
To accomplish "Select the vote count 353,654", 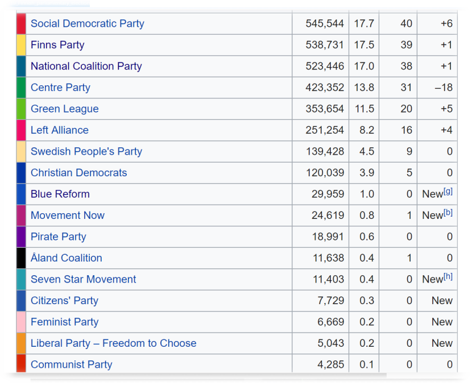I will [325, 109].
